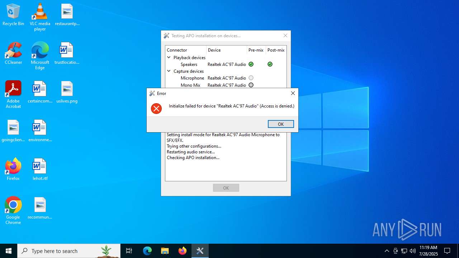Click disabled OK button in testing window
This screenshot has height=258, width=459.
pos(226,188)
